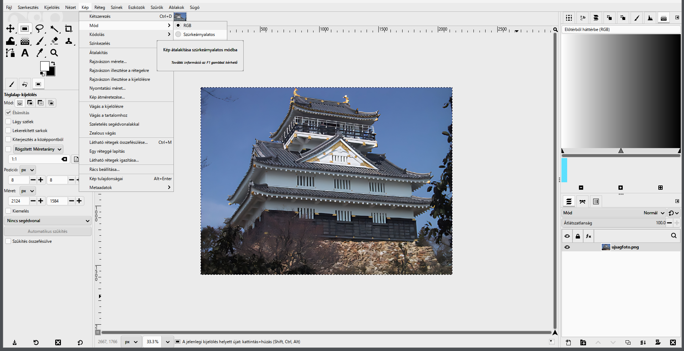Click the width size field showing 2124

coord(19,201)
